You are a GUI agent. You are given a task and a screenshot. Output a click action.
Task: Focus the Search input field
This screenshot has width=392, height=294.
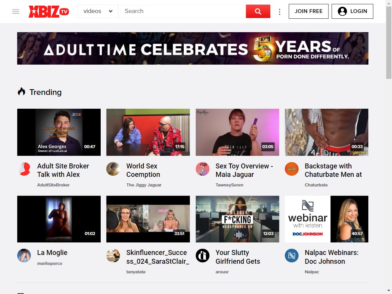pyautogui.click(x=182, y=11)
